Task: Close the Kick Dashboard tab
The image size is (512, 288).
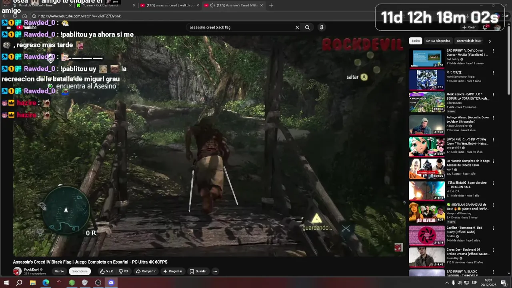Action: [134, 5]
